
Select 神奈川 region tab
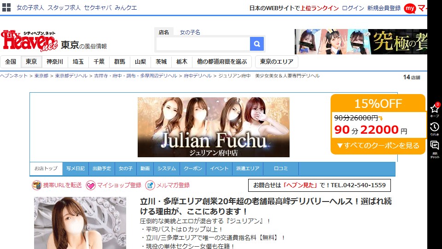coord(55,61)
